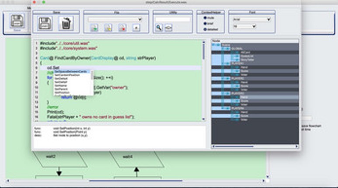Select Hand under PLAYER4
Image resolution: width=338 pixels, height=188 pixels.
coord(244,112)
